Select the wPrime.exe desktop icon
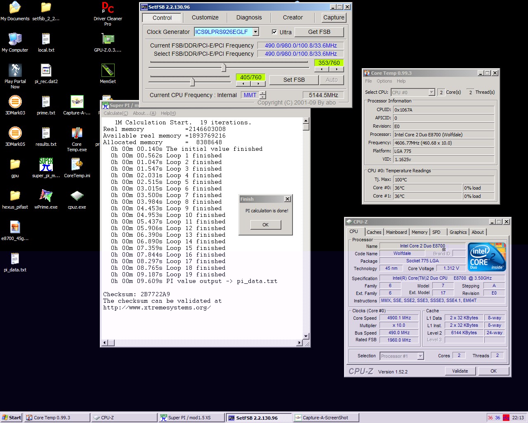This screenshot has width=528, height=423. point(46,200)
